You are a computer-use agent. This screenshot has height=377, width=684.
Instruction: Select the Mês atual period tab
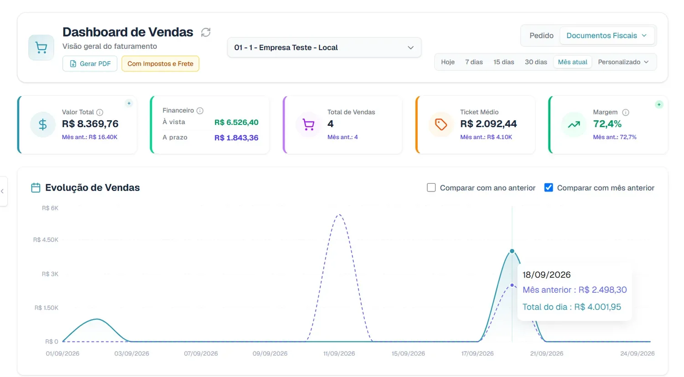(572, 62)
